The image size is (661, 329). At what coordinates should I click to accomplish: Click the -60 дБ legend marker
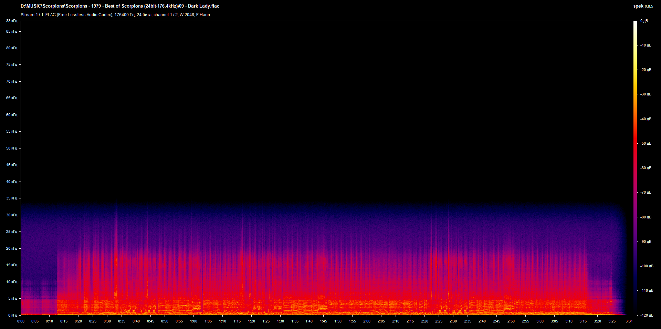tap(645, 168)
